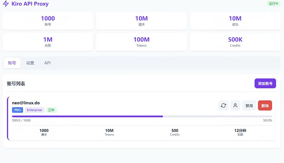The height and width of the screenshot is (163, 284).
Task: Open the 1000 账号 stats card
Action: click(x=48, y=21)
